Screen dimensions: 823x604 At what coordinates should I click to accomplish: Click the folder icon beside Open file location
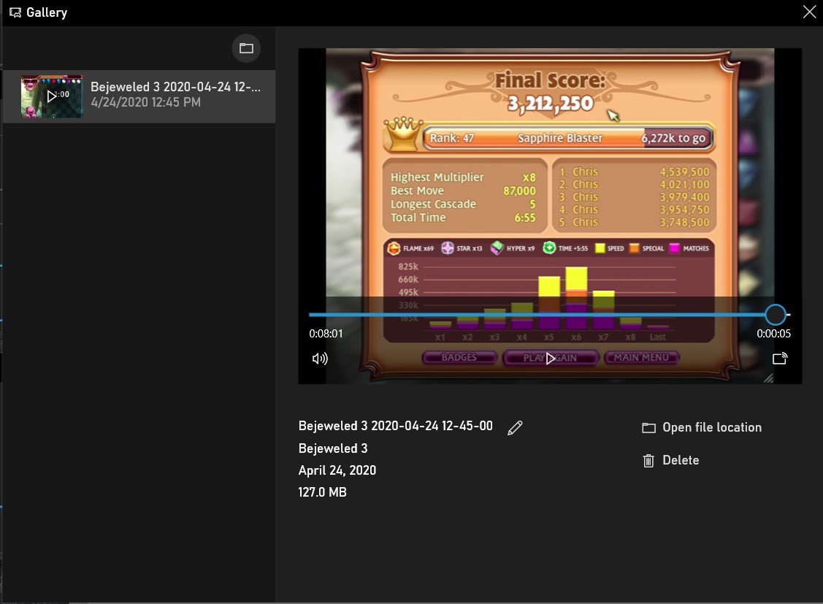coord(648,428)
